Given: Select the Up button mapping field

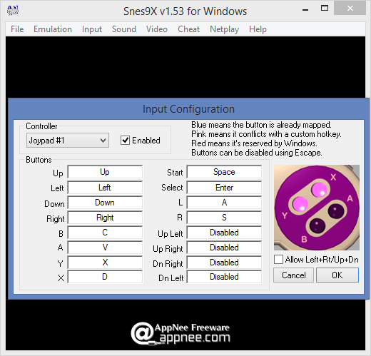Looking at the screenshot, I should click(105, 172).
